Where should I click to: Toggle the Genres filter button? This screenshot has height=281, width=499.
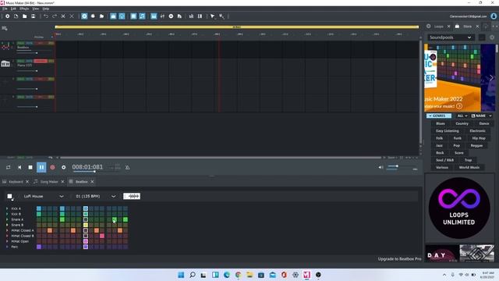click(439, 116)
